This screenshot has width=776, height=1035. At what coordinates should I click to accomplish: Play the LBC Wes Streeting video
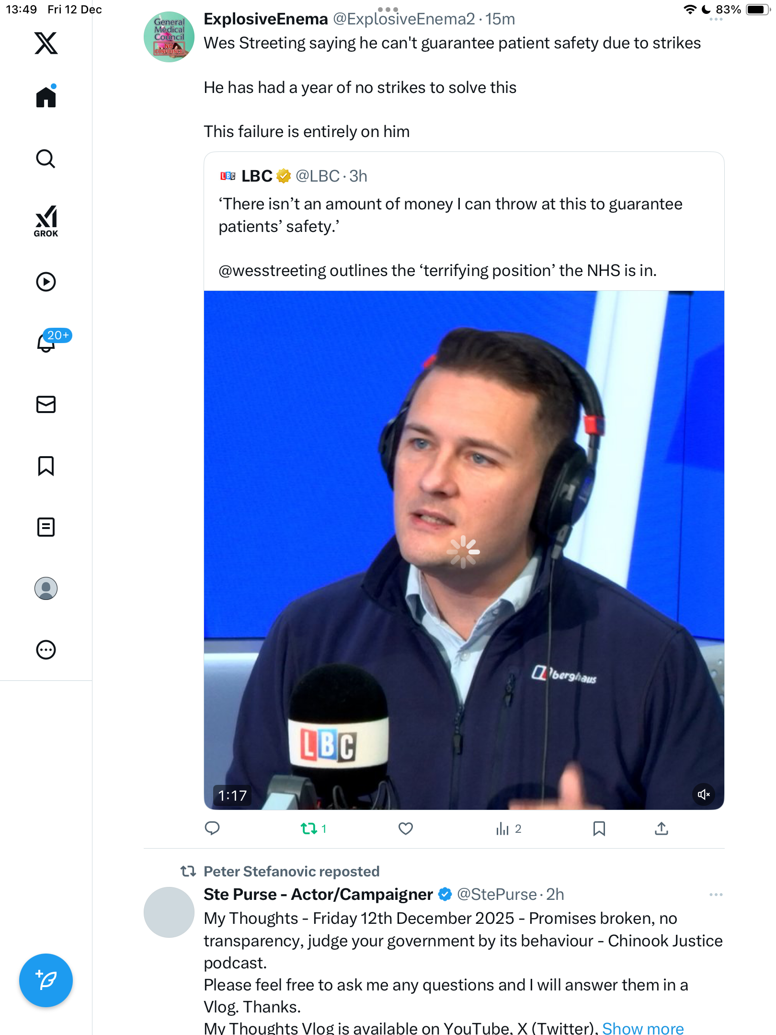tap(464, 551)
